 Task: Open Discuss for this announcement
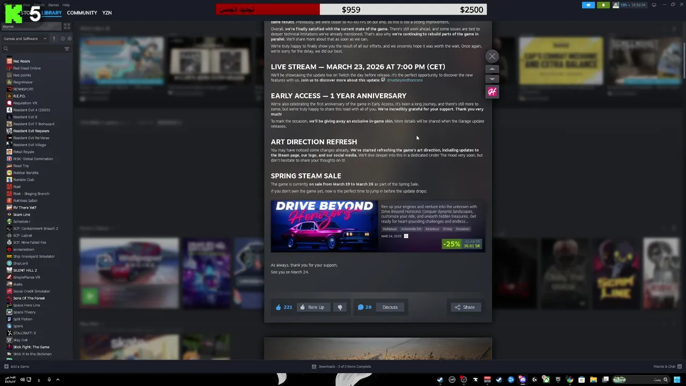pos(390,307)
